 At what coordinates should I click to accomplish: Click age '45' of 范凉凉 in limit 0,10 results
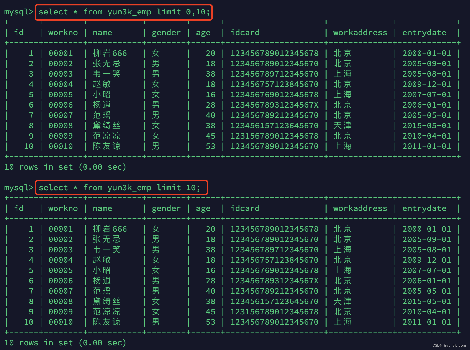pyautogui.click(x=210, y=136)
